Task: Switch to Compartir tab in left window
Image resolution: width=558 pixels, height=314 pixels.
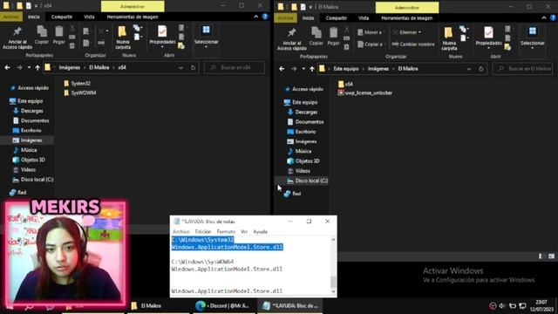Action: coord(62,17)
